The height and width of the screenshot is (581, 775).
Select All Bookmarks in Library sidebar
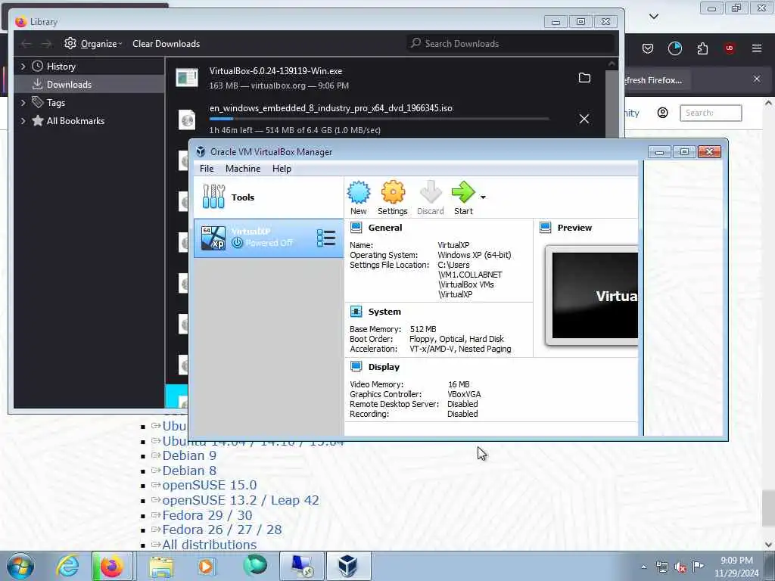pyautogui.click(x=75, y=121)
